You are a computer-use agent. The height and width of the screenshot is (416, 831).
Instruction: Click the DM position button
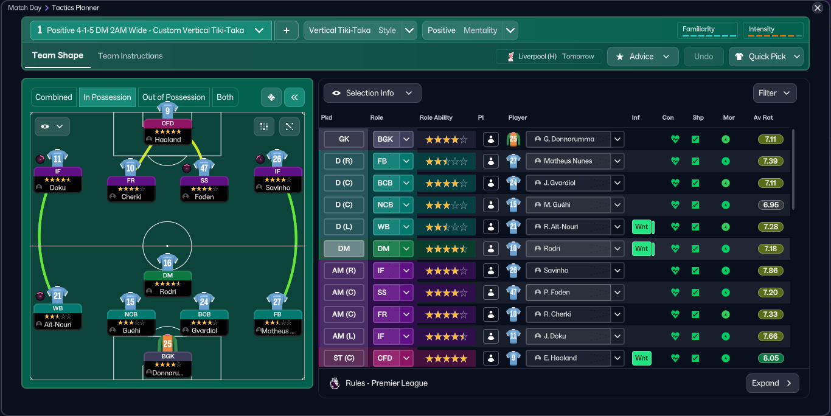[x=344, y=249]
